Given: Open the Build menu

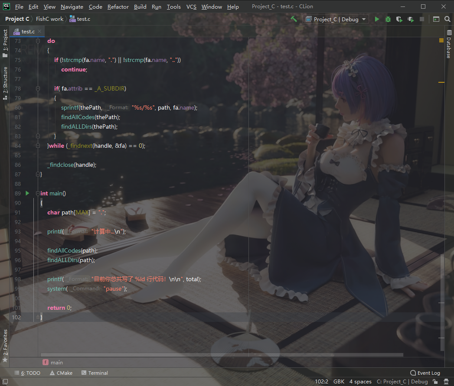Looking at the screenshot, I should (140, 6).
